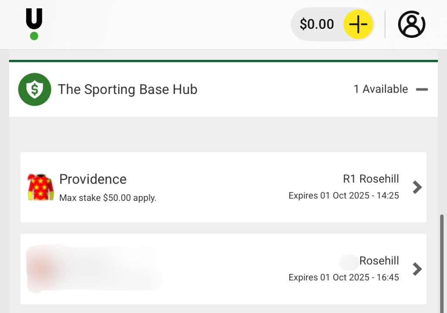Click Rosehill label in second offer
Image resolution: width=447 pixels, height=313 pixels.
(x=379, y=261)
